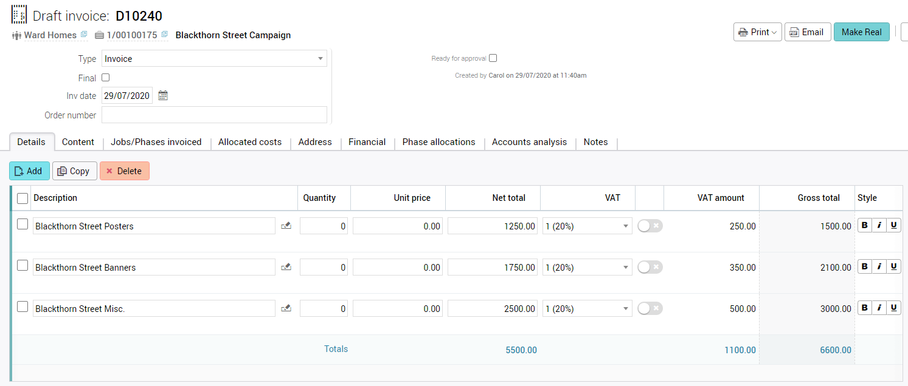Click Underline style icon for Misc. row
908x386 pixels.
point(893,308)
